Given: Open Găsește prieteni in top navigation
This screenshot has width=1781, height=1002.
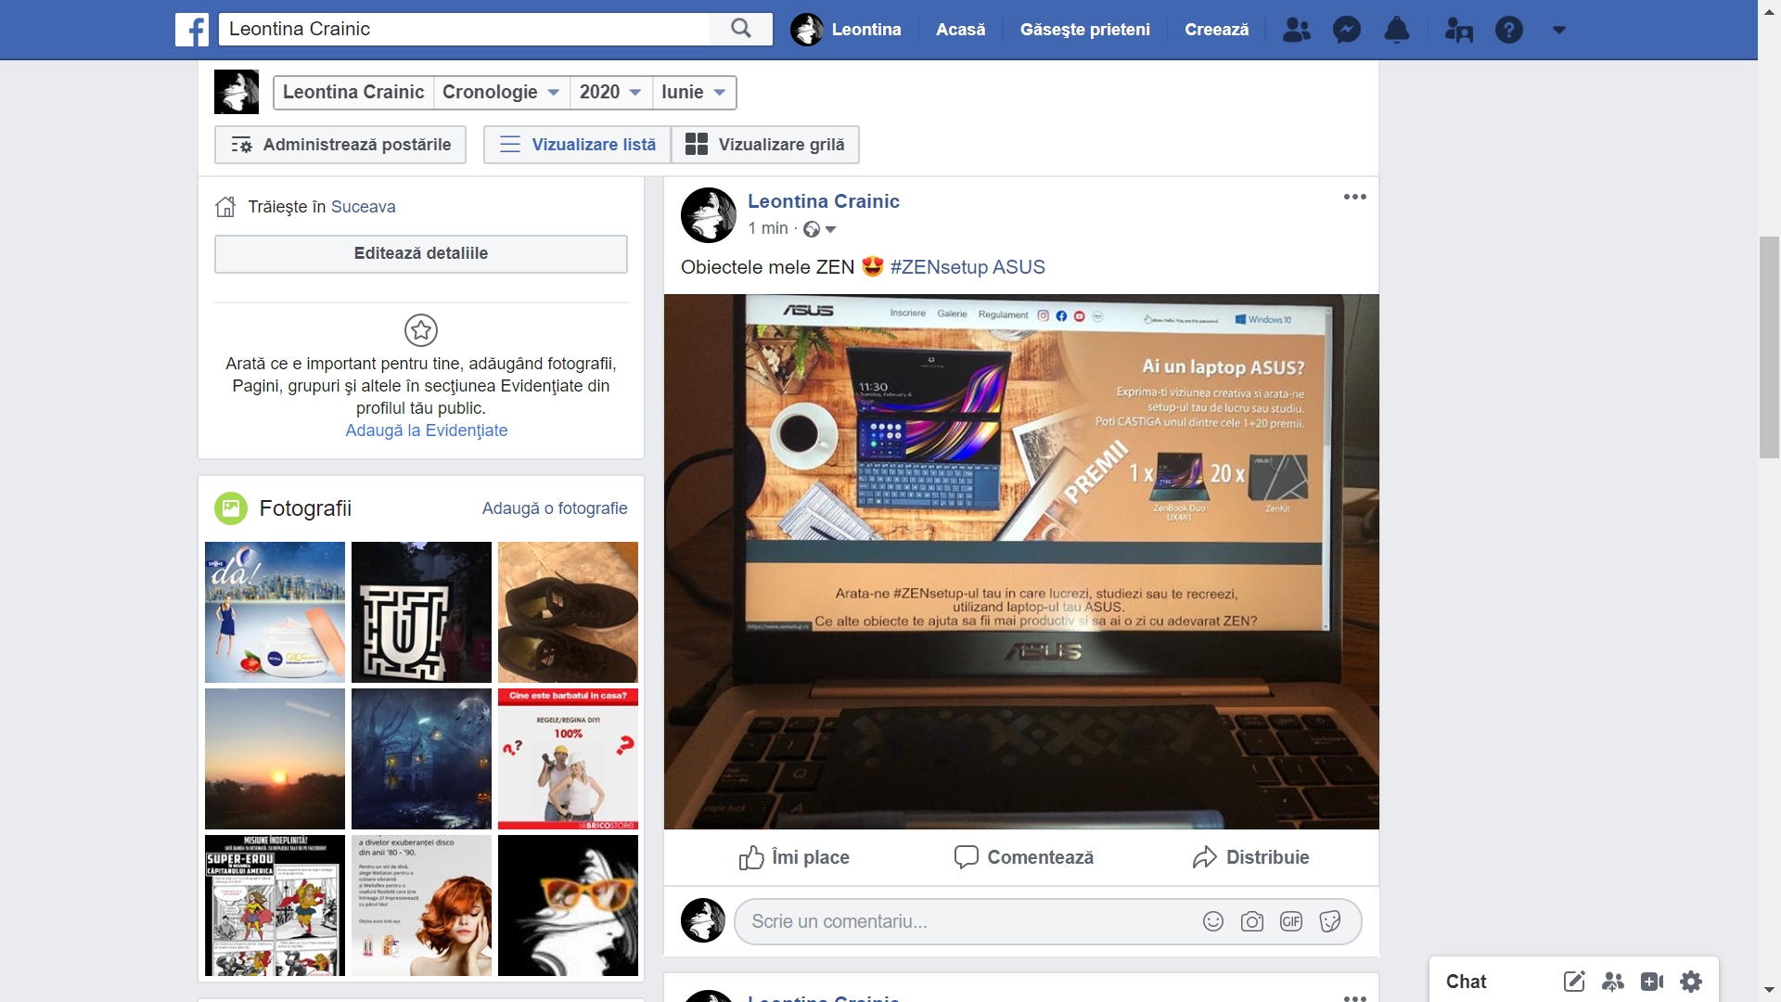Looking at the screenshot, I should coord(1084,30).
